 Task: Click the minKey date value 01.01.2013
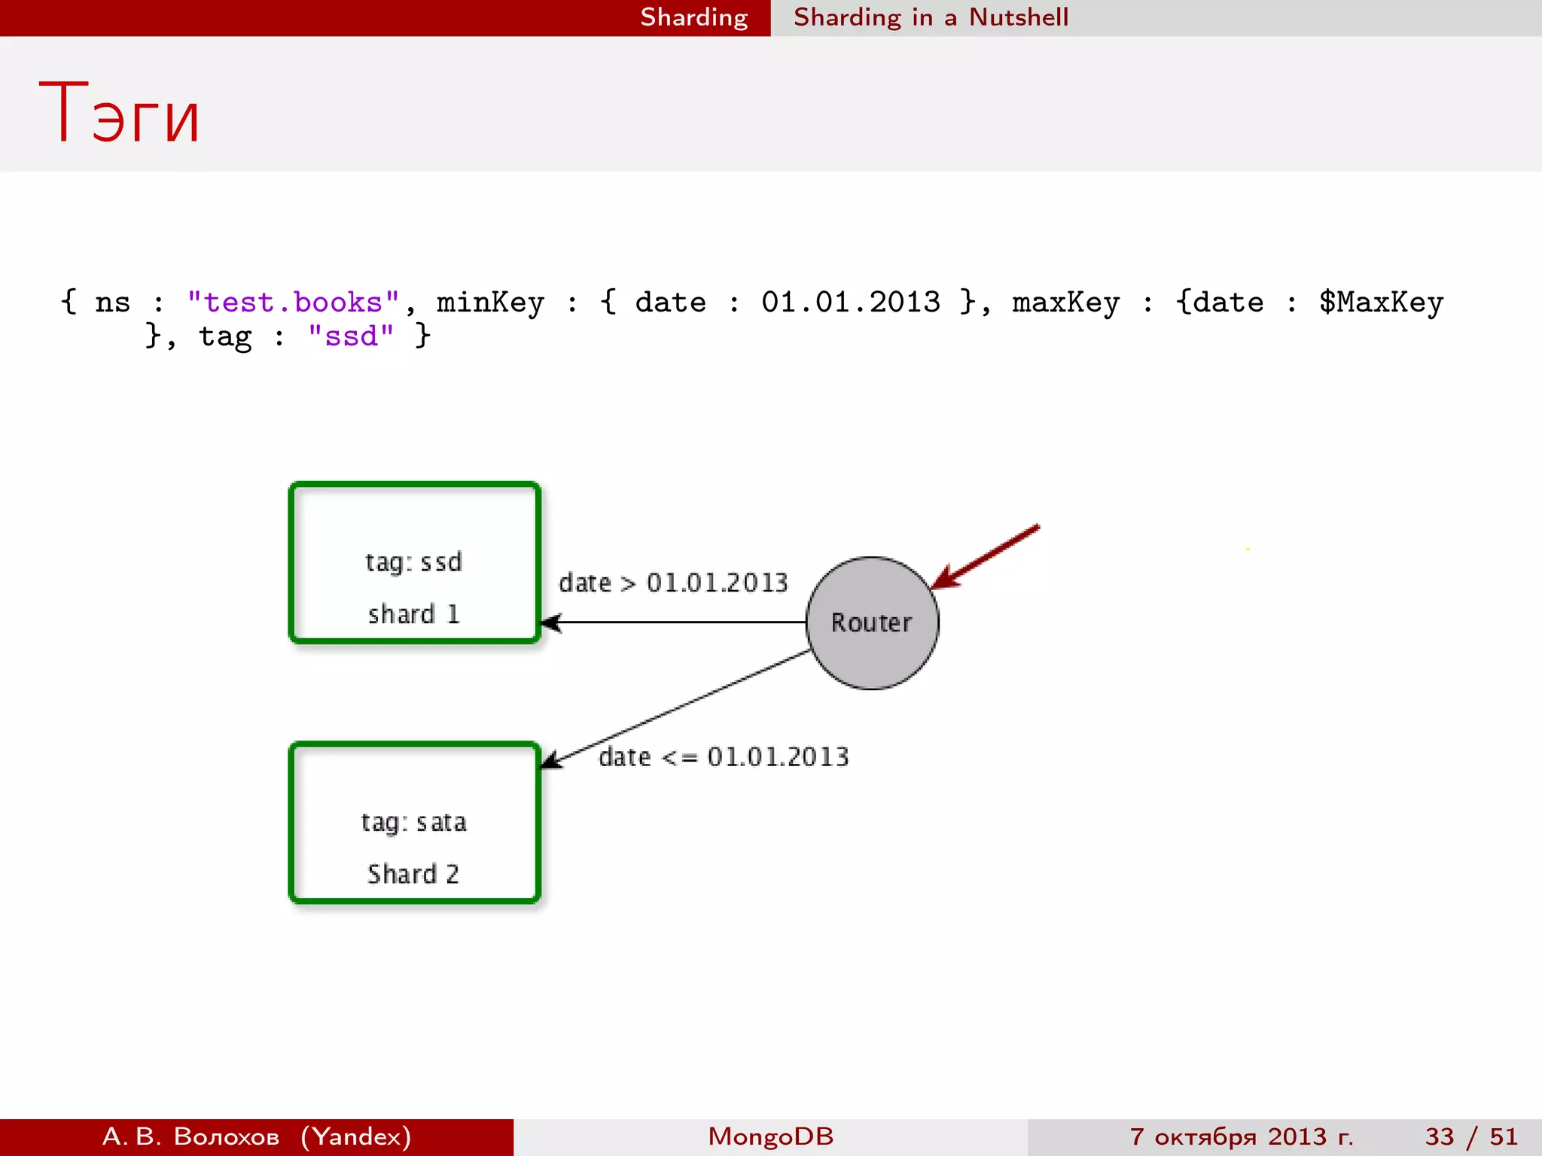tap(851, 302)
